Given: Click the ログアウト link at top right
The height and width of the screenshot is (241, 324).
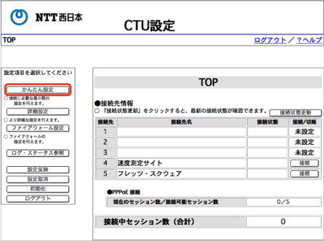Looking at the screenshot, I should point(270,40).
